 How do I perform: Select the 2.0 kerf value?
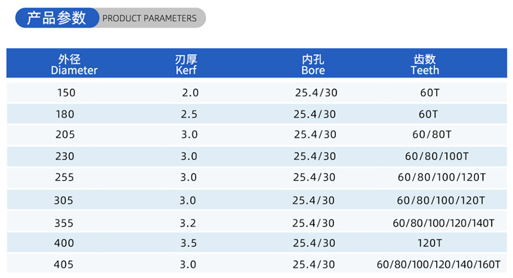190,93
